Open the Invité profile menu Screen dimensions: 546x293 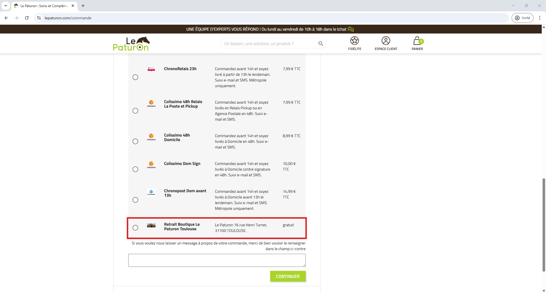(522, 18)
